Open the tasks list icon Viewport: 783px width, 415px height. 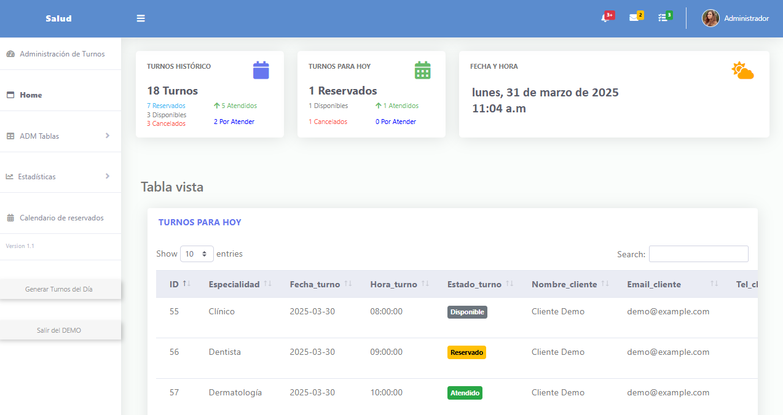(x=663, y=18)
